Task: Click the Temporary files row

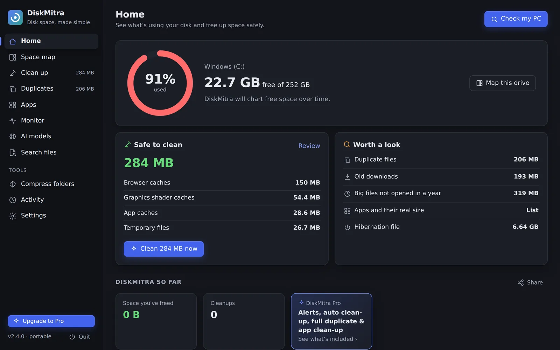Action: pyautogui.click(x=222, y=228)
